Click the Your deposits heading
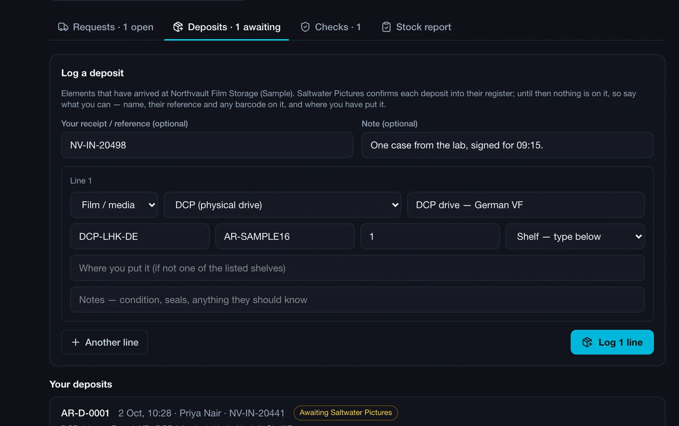This screenshot has width=679, height=426. click(x=81, y=384)
